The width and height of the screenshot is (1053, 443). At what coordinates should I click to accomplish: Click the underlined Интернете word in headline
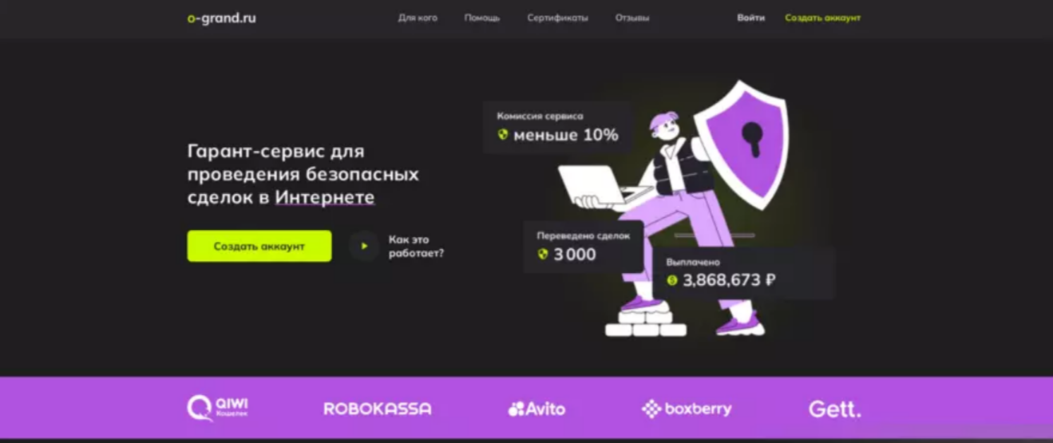[x=325, y=196]
